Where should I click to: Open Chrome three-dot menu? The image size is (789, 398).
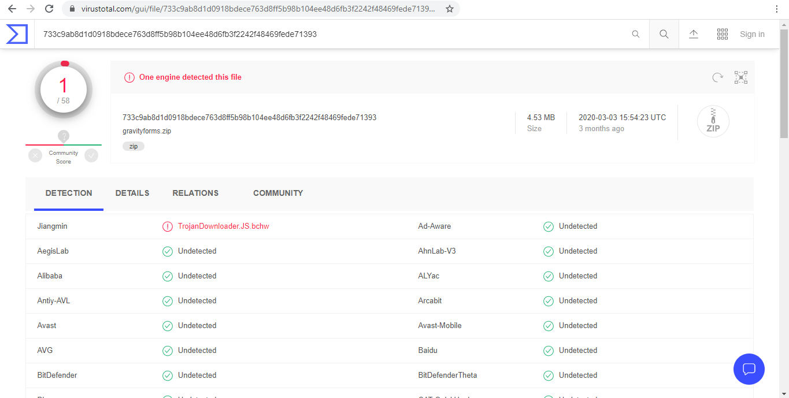coord(777,9)
